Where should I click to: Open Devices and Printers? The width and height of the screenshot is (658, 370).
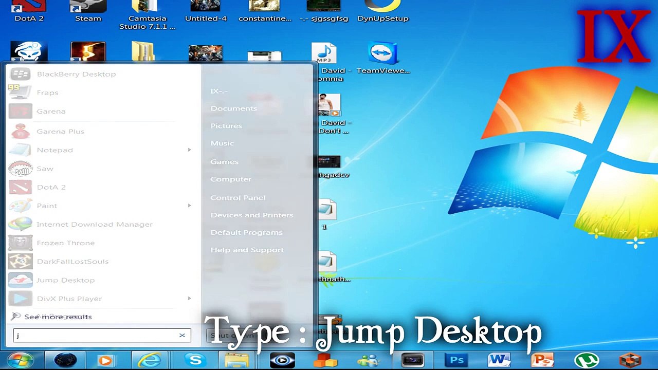(251, 215)
